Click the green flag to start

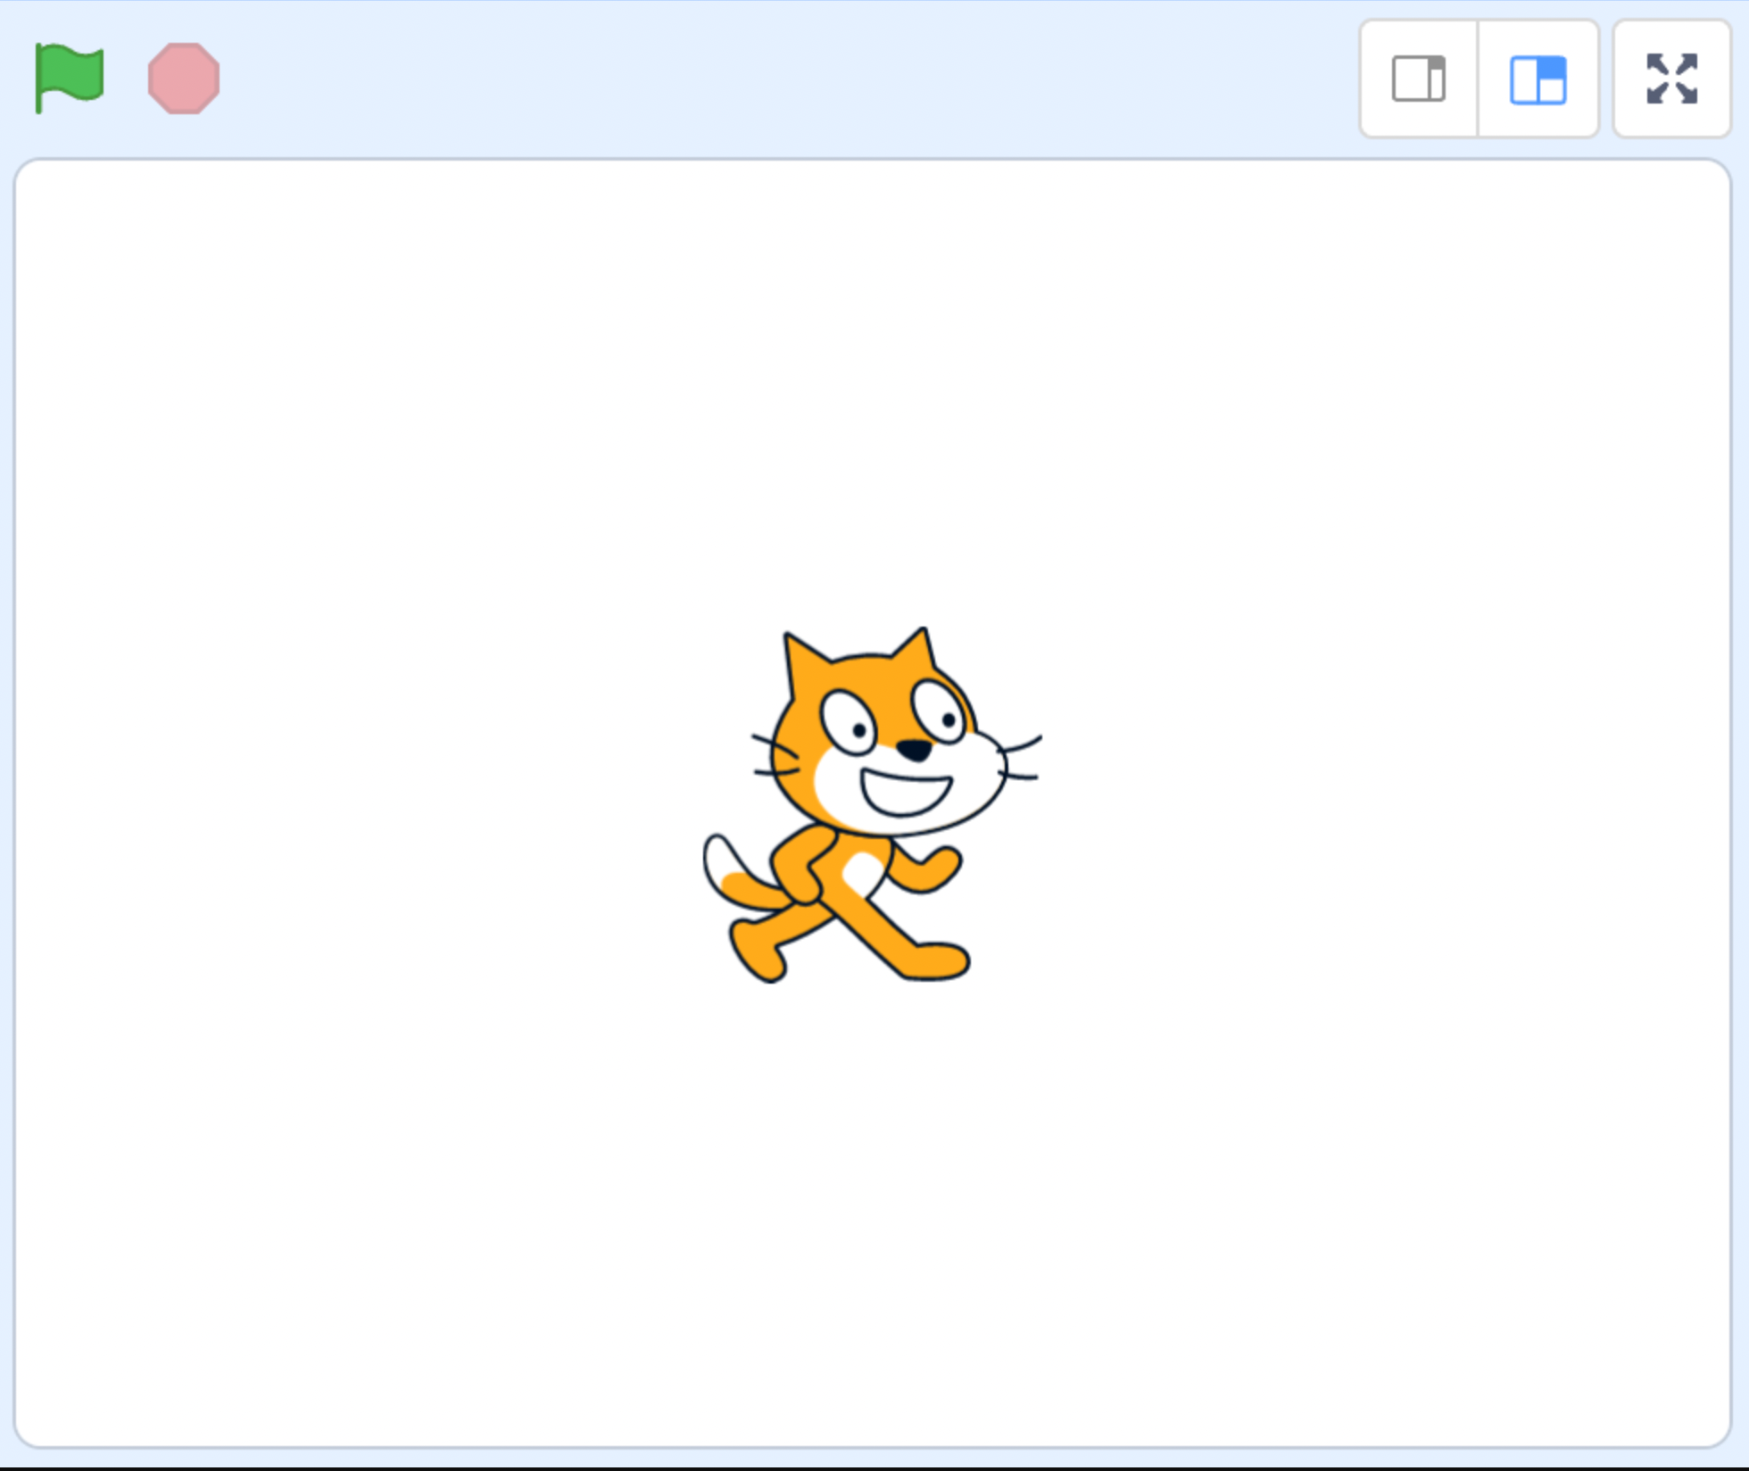pos(69,79)
